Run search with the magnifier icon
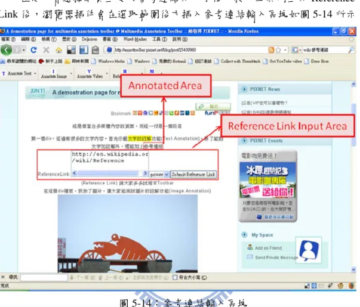The width and height of the screenshot is (360, 307). point(351,49)
